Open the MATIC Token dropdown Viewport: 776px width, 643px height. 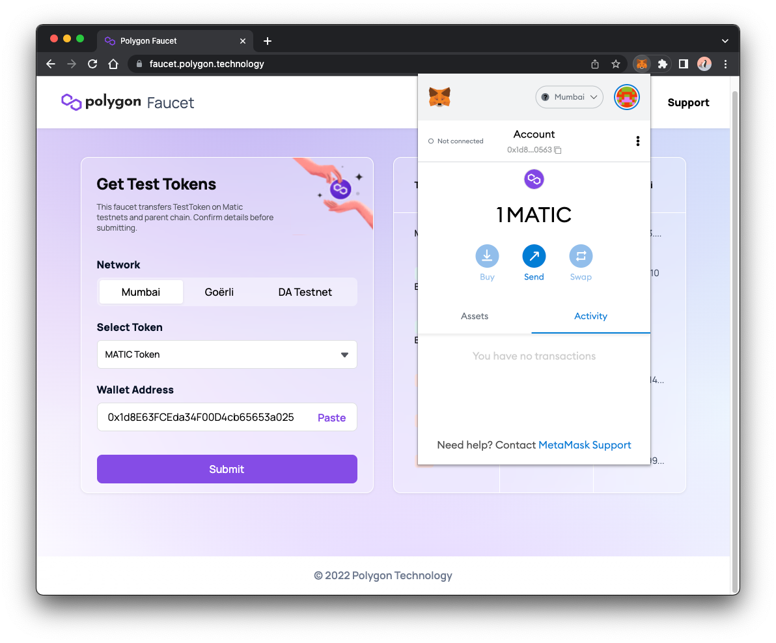tap(227, 354)
